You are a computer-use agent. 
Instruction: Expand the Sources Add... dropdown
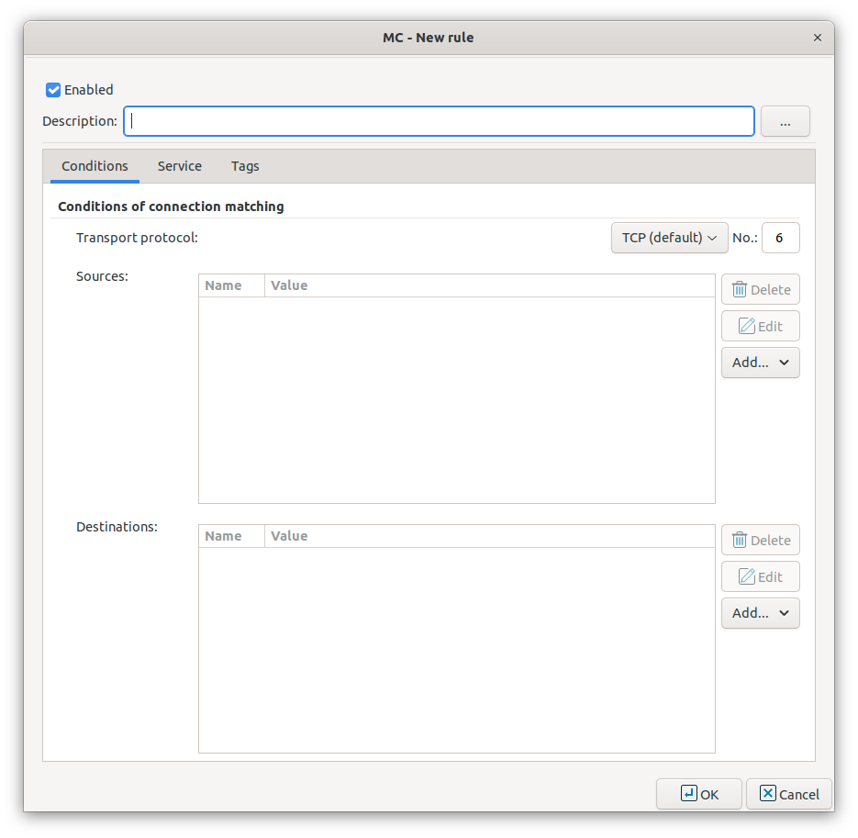(x=760, y=363)
